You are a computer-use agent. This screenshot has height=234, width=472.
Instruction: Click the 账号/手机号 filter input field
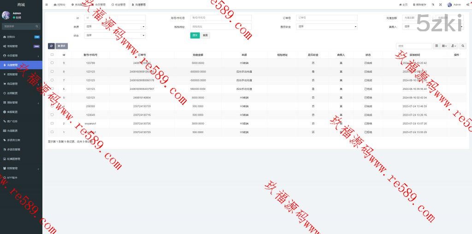tap(221, 18)
